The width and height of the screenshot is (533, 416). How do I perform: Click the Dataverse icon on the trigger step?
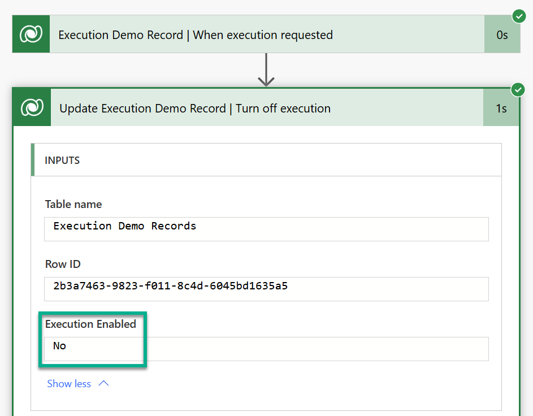click(x=31, y=34)
